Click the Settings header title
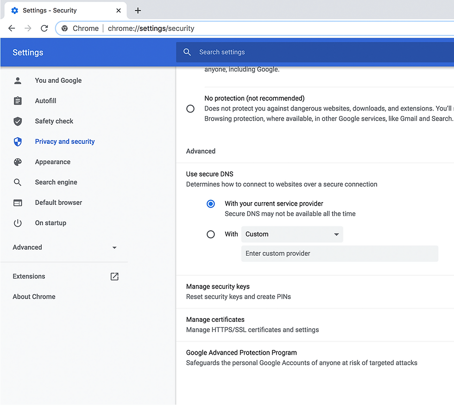Screen dimensions: 454x406 click(x=28, y=52)
